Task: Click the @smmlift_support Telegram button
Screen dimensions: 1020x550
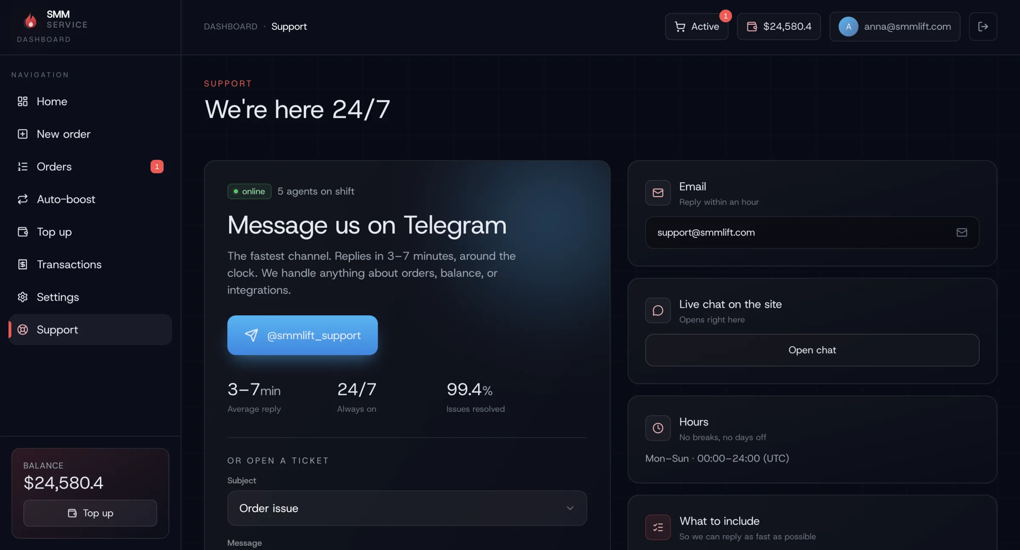Action: (303, 335)
